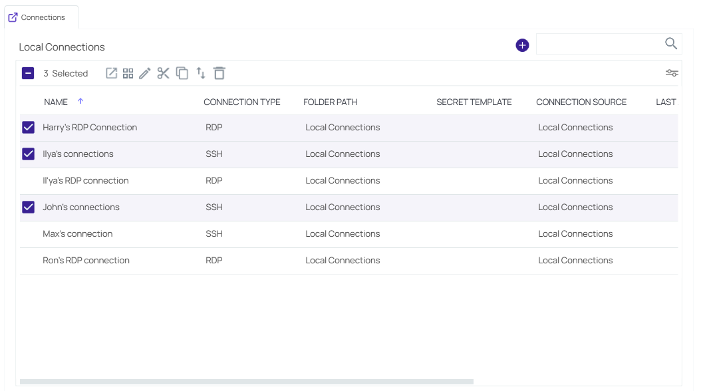
Task: Select the Ron's RDP connection row
Action: click(x=28, y=260)
